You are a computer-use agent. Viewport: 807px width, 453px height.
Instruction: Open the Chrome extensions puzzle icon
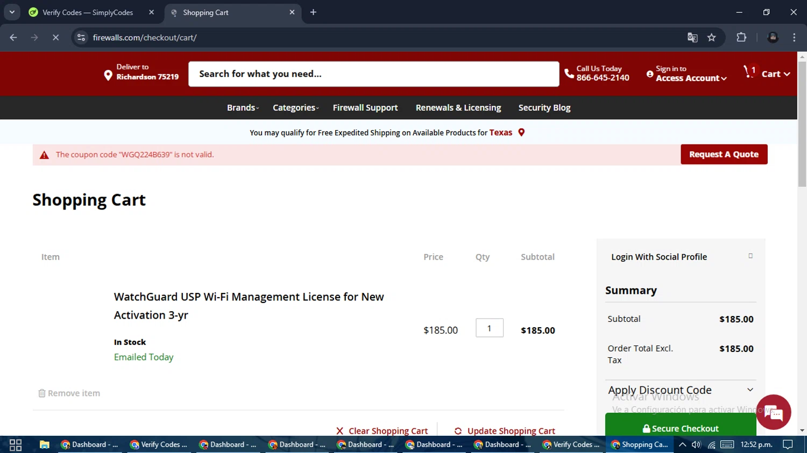click(x=741, y=38)
